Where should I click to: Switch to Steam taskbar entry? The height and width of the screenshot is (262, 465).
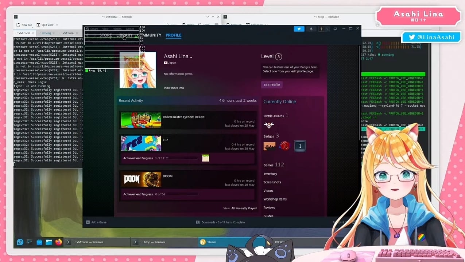pos(232,242)
